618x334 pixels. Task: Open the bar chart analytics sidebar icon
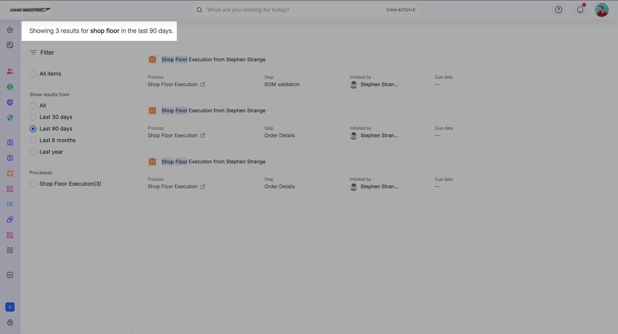[10, 275]
